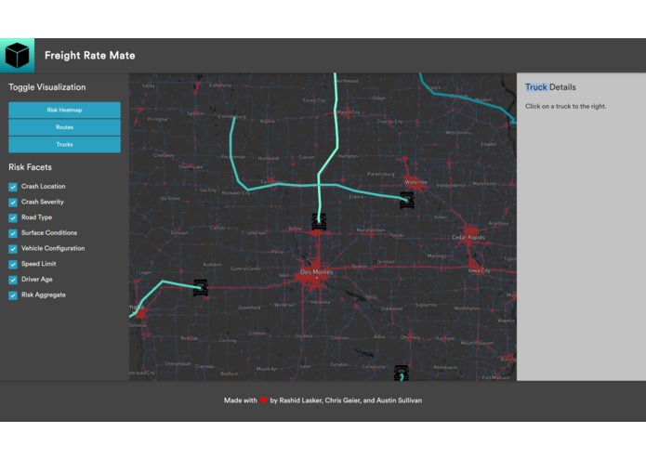Uncheck the Crash Location facet
The image size is (646, 459).
click(x=13, y=187)
